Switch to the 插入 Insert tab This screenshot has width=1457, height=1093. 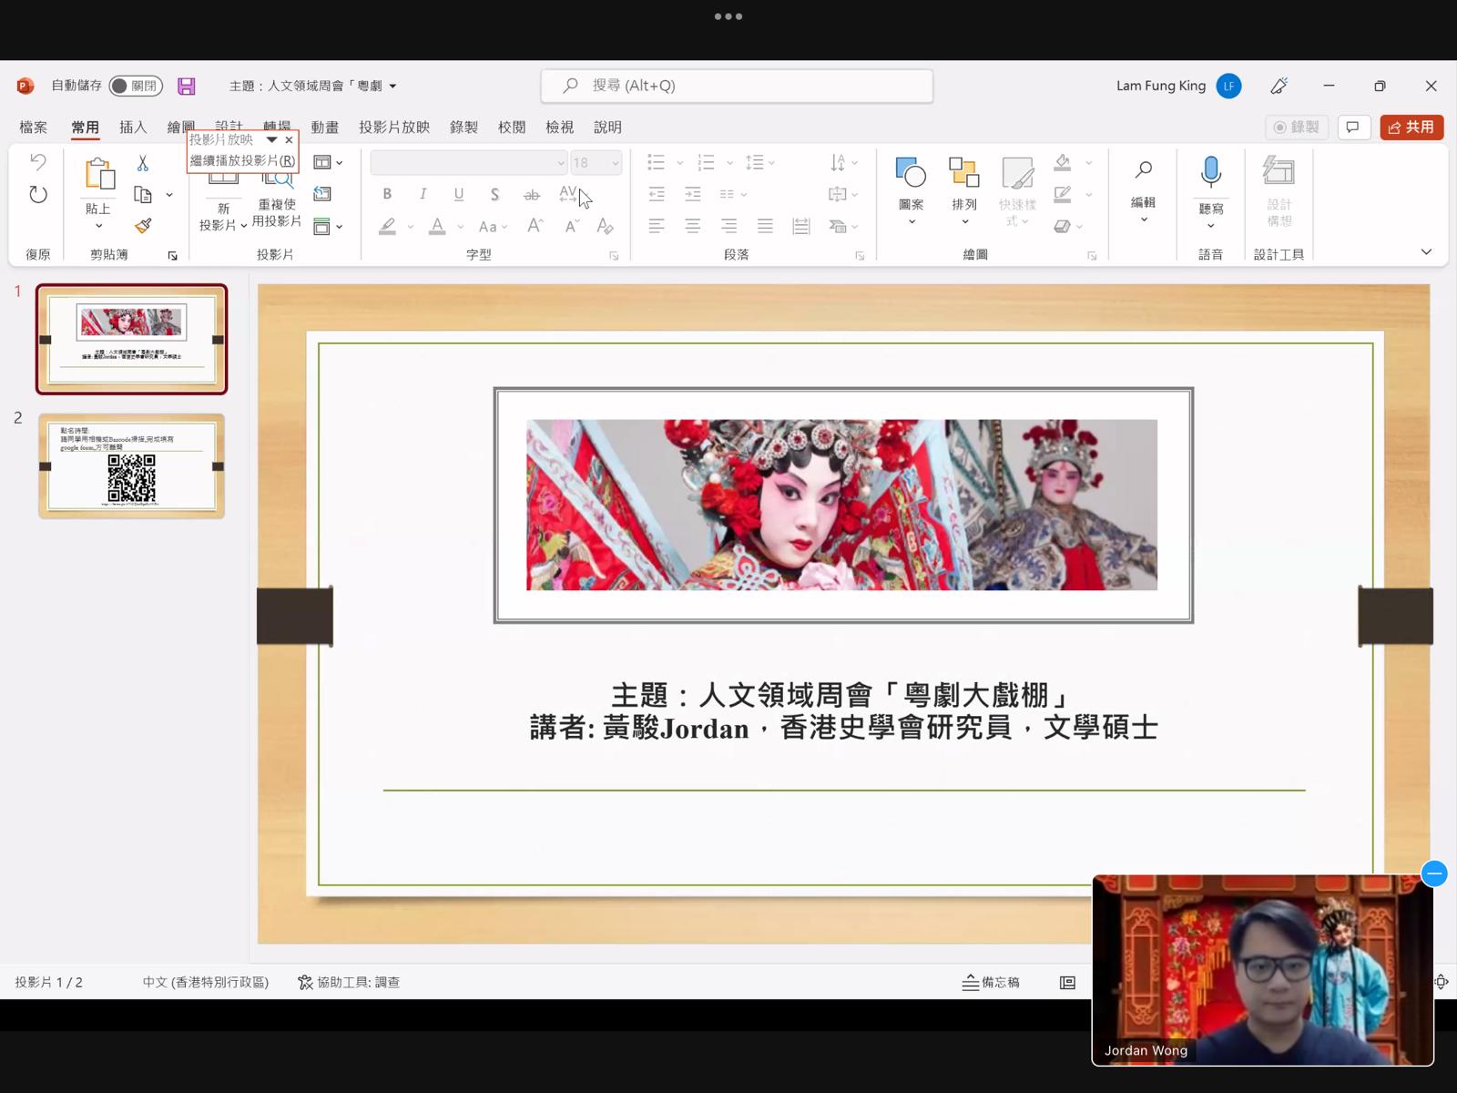click(133, 128)
